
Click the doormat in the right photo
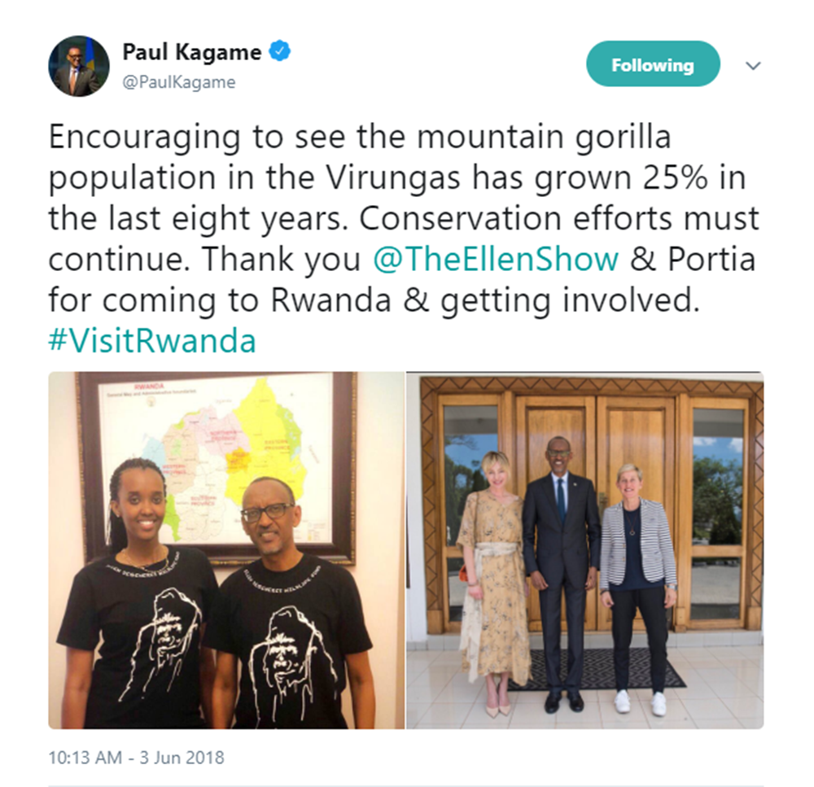[597, 670]
